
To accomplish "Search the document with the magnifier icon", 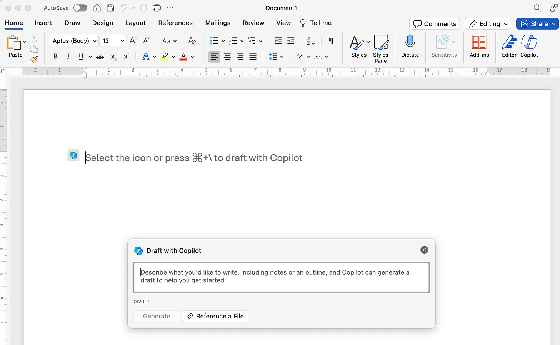I will (x=537, y=8).
